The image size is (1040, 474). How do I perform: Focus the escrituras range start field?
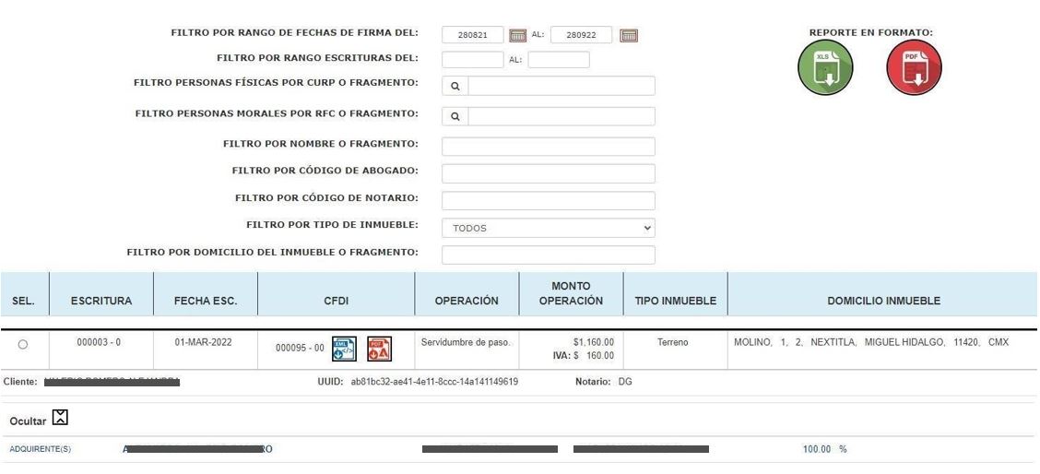pos(473,60)
